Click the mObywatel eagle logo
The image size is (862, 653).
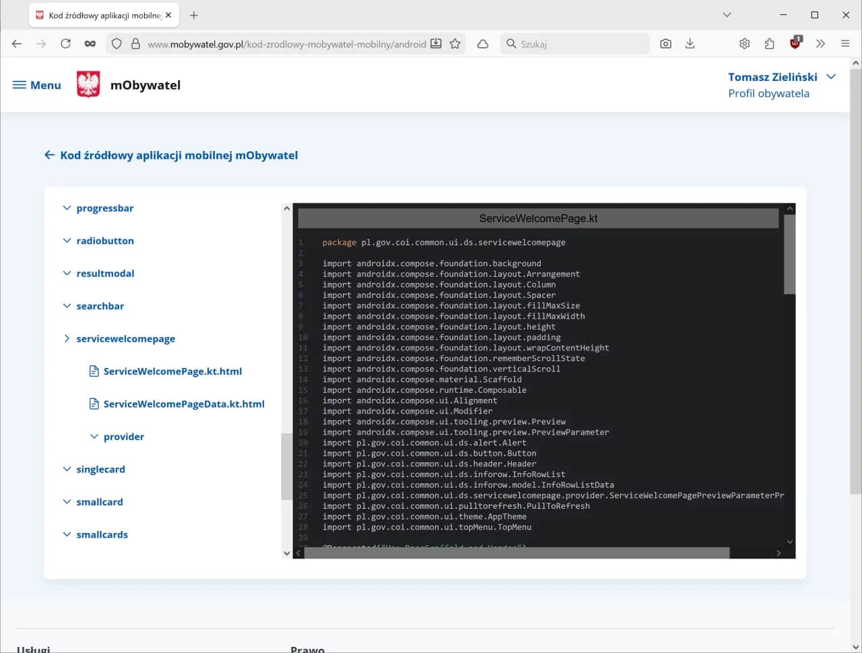click(x=88, y=85)
